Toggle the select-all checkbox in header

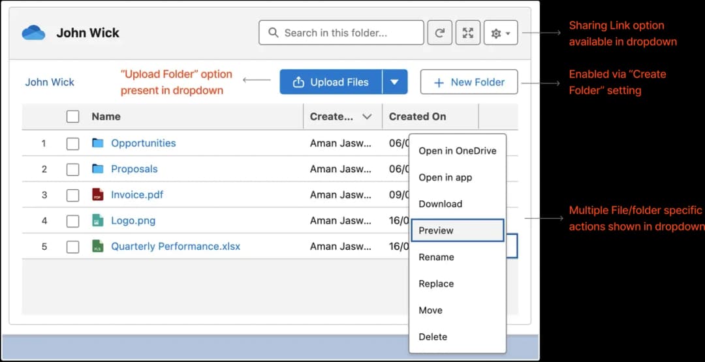73,117
